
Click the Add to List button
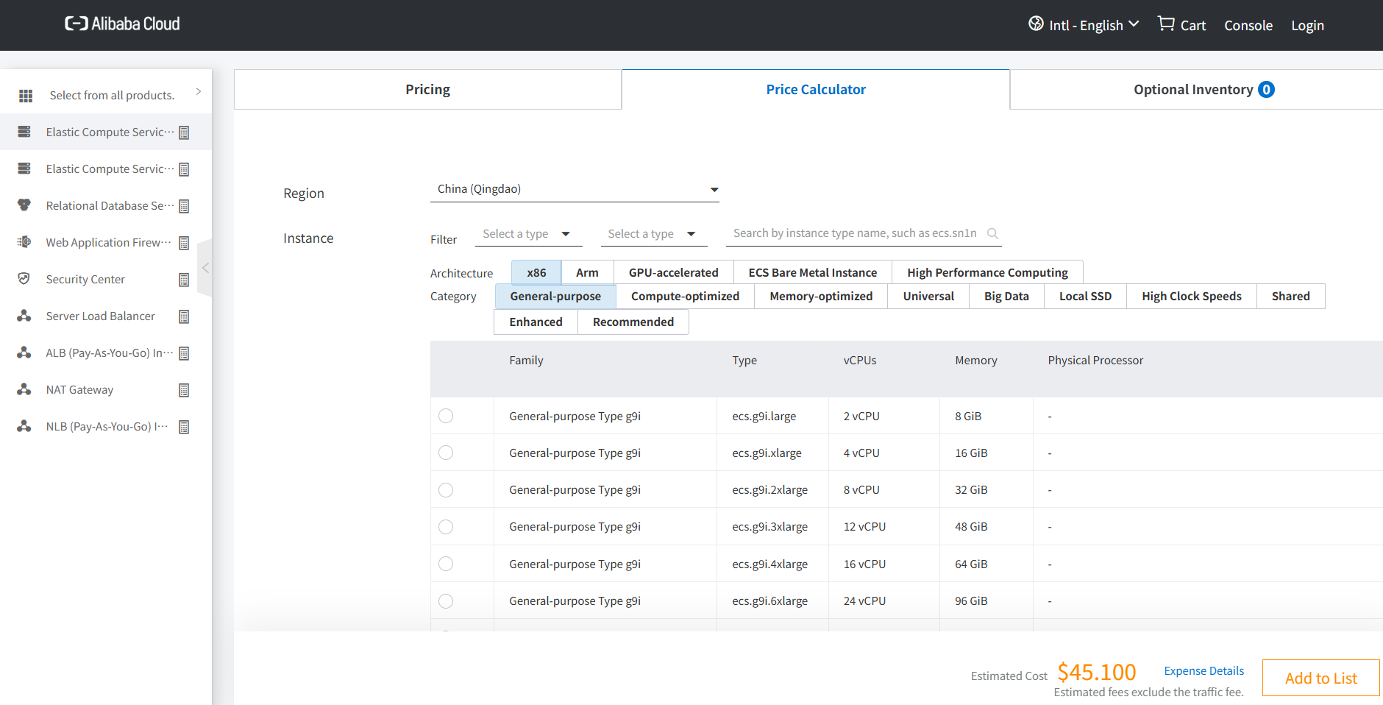coord(1320,678)
